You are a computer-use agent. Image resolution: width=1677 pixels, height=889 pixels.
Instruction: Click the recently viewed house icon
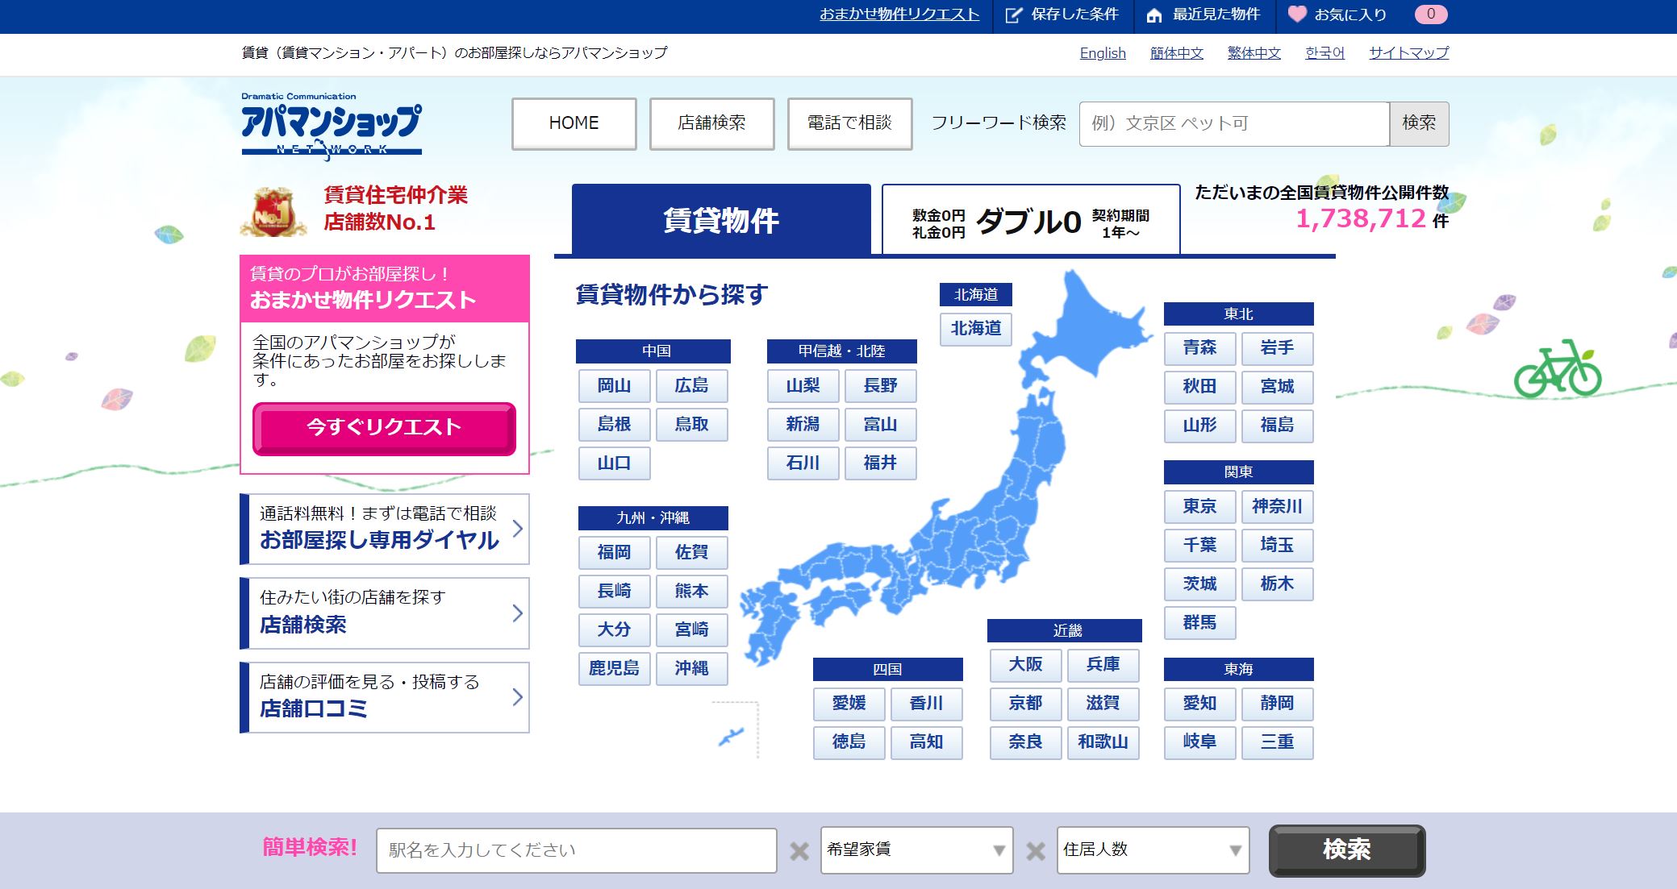coord(1154,15)
